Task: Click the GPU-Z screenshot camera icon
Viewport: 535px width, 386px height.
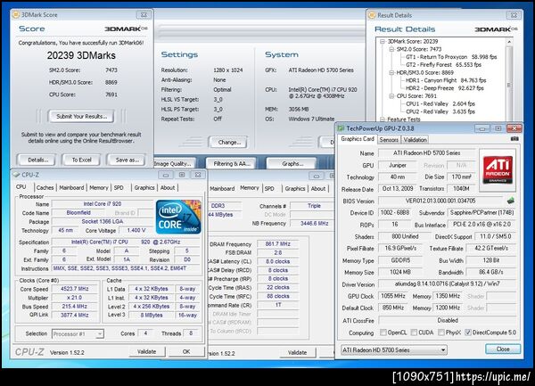Action: click(x=514, y=139)
